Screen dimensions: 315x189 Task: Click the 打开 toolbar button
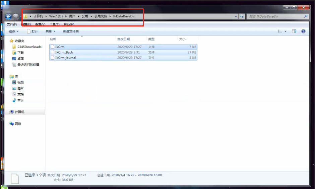(33, 31)
